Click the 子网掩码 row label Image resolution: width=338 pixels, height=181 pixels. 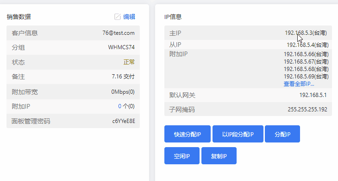click(182, 110)
